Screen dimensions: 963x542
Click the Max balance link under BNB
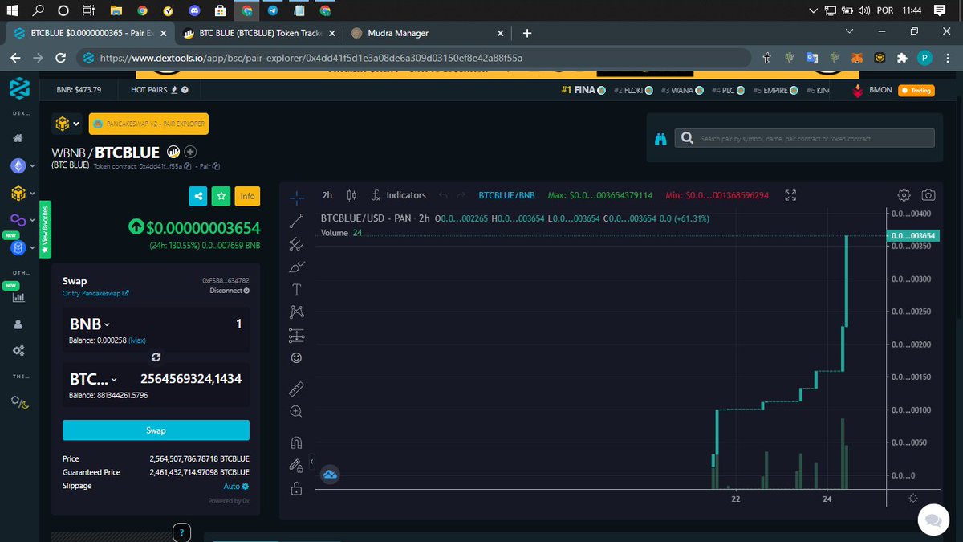137,340
